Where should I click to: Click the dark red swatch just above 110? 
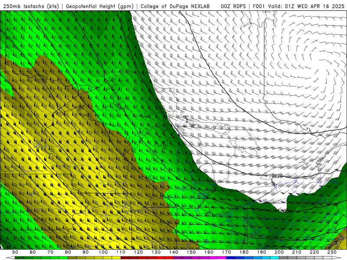125,257
